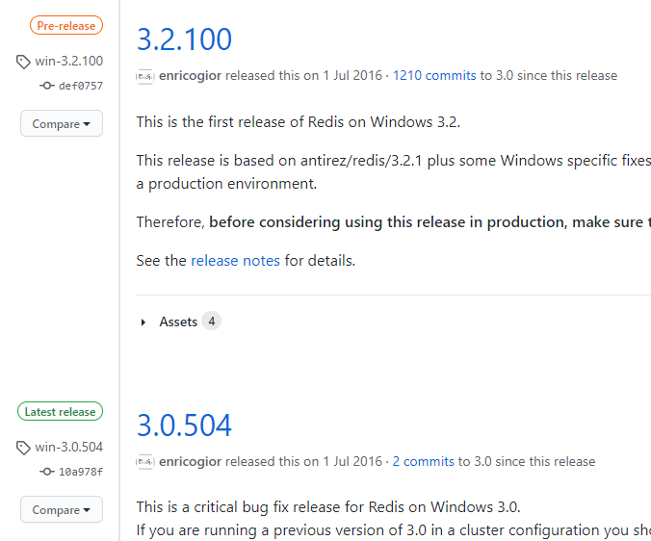651x541 pixels.
Task: Click the Latest release badge
Action: click(x=61, y=411)
